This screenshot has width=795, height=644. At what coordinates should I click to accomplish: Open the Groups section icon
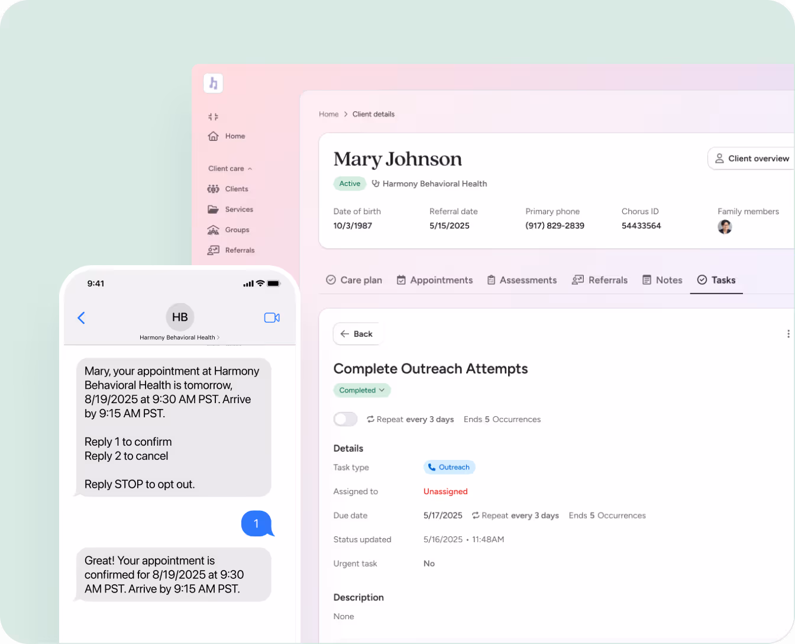[213, 230]
